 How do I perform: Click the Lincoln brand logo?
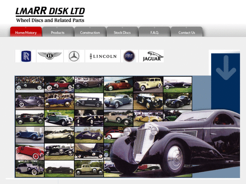tap(103, 56)
